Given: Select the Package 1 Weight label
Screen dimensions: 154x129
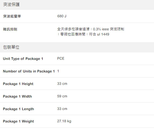Looking at the screenshot, I should point(18,121).
